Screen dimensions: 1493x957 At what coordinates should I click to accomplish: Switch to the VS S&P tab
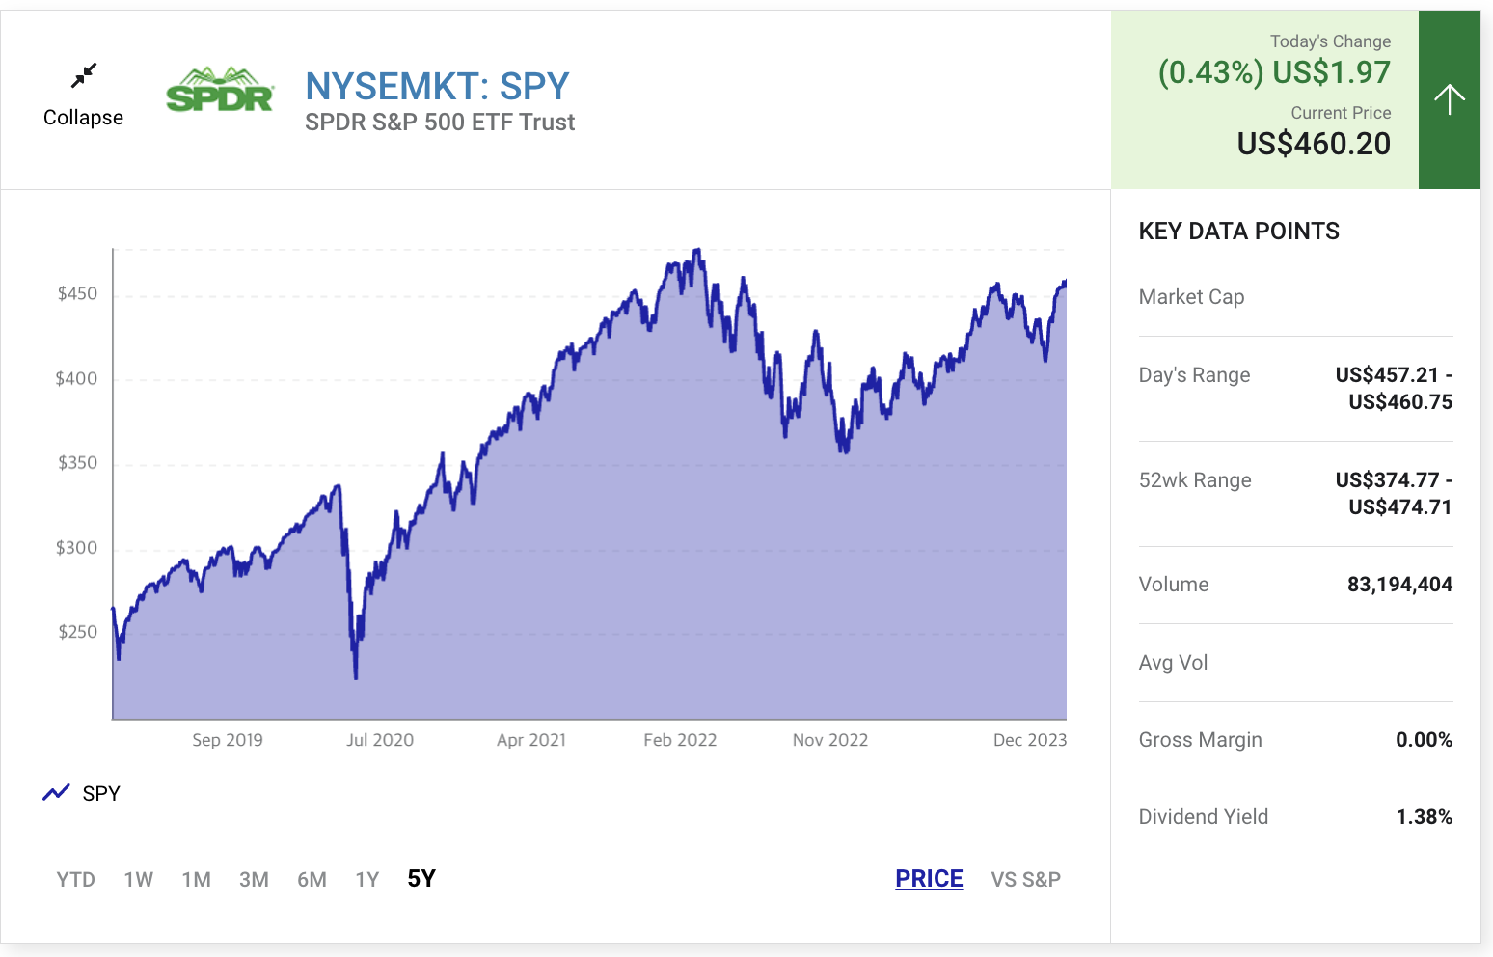[x=1025, y=879]
